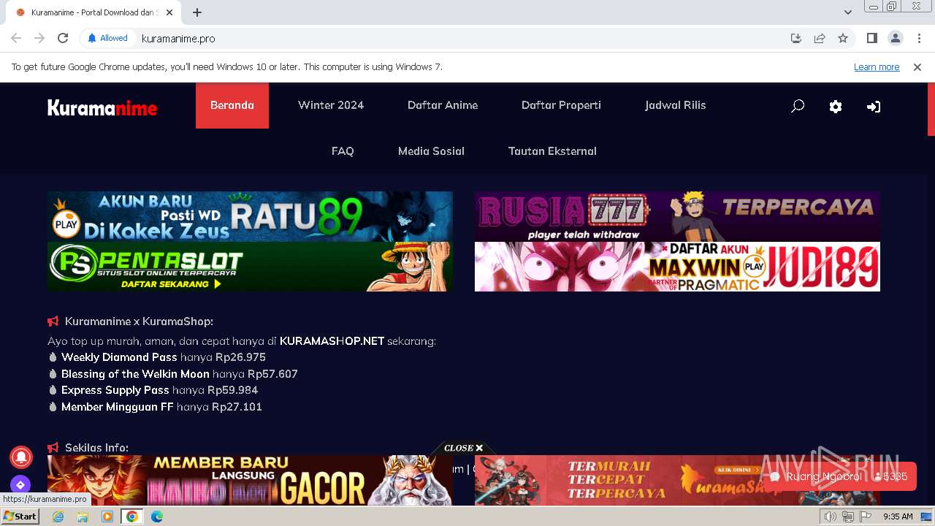
Task: Click the page vertical scrollbar thumb
Action: pyautogui.click(x=931, y=110)
